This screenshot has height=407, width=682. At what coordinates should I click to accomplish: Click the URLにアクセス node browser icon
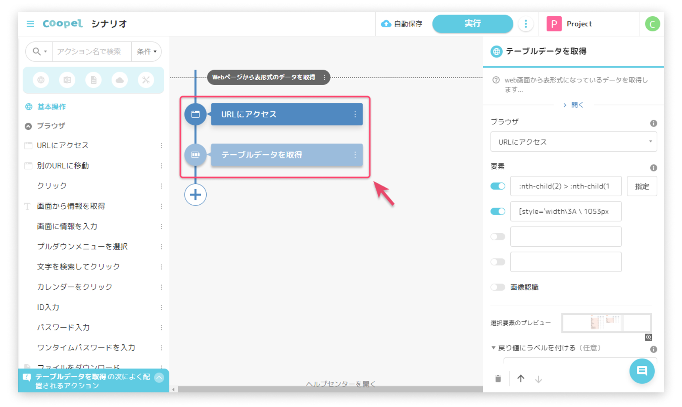tap(196, 114)
